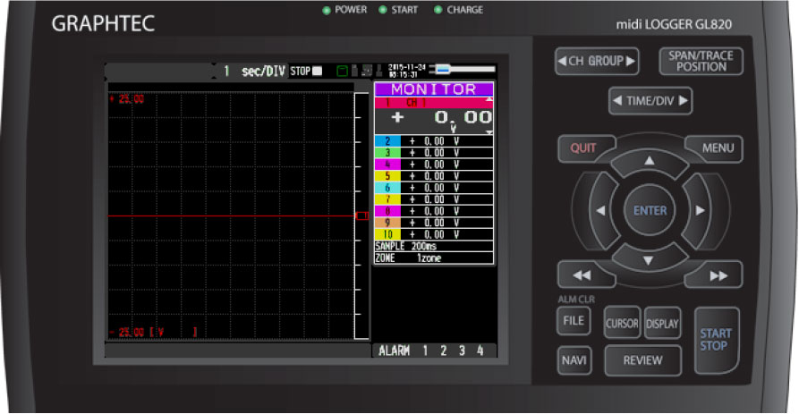Open the MENU key
The width and height of the screenshot is (799, 414).
click(x=717, y=148)
